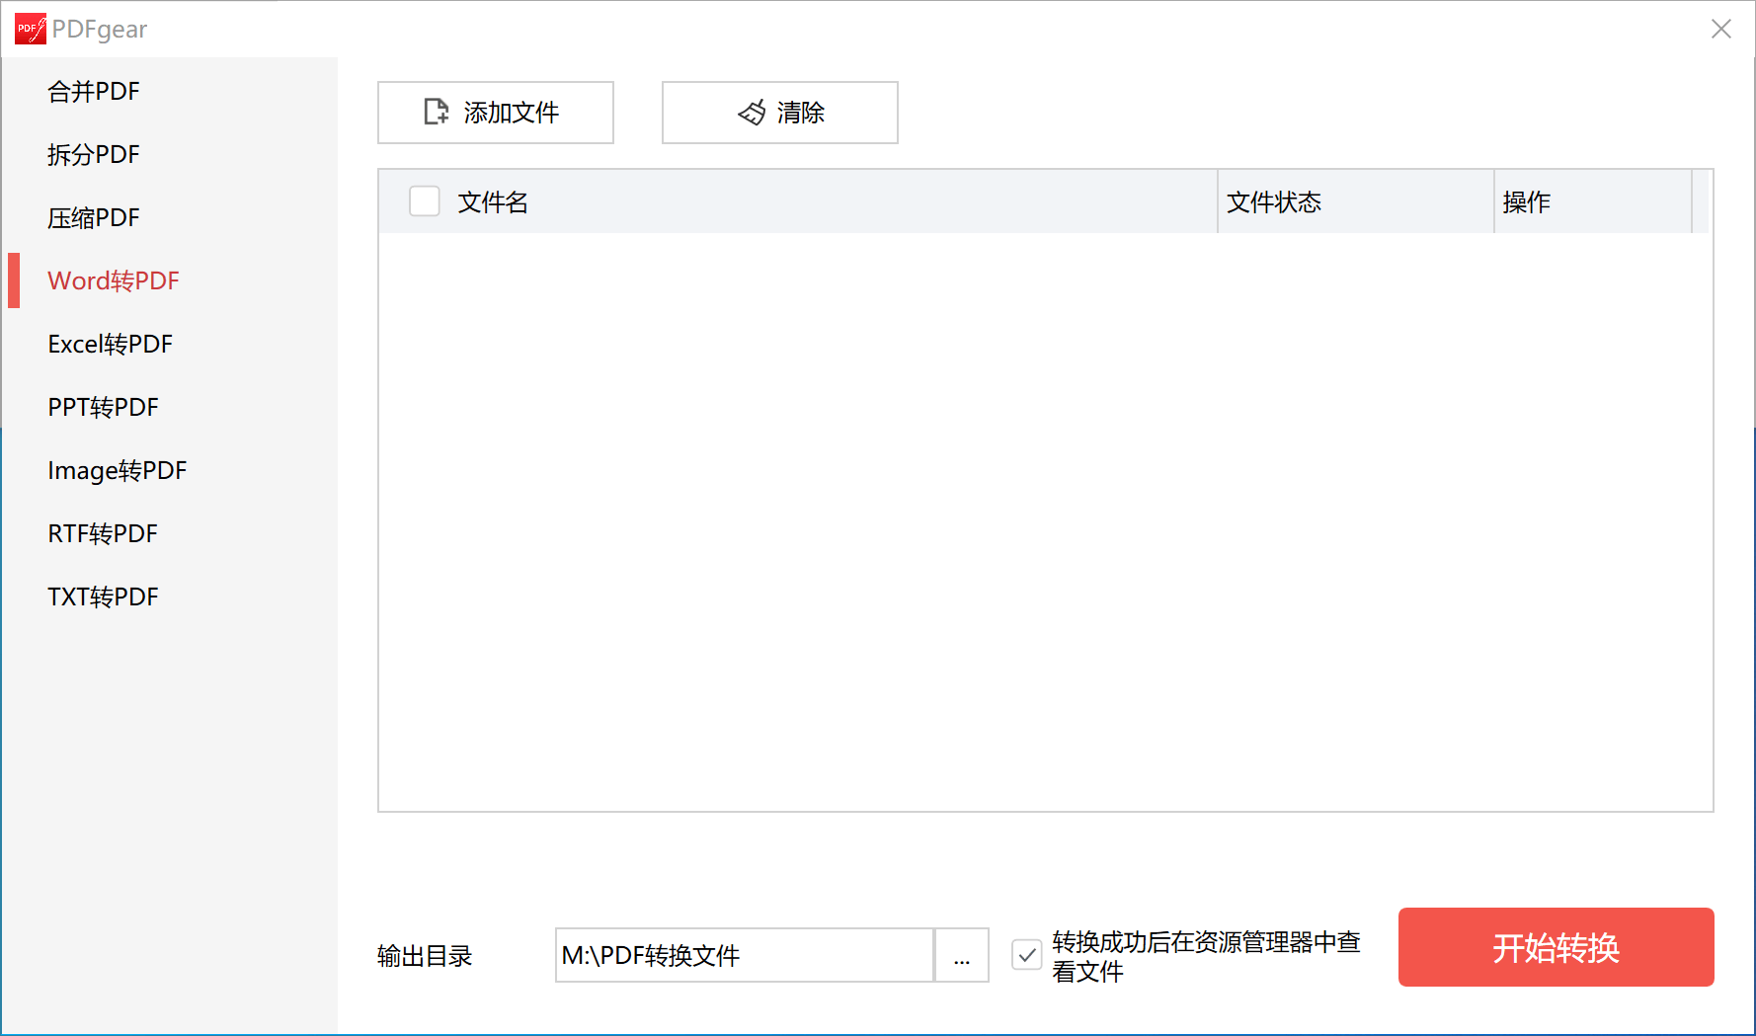This screenshot has height=1036, width=1756.
Task: Open the Image转PDF conversion tool
Action: click(117, 470)
